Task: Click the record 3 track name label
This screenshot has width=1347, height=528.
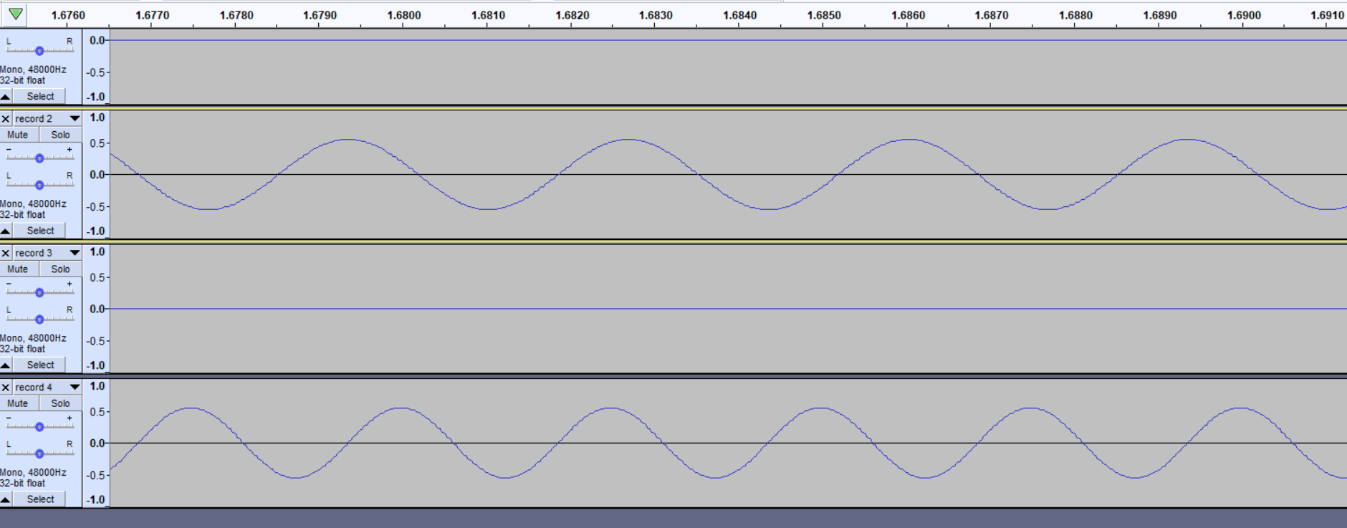Action: (x=34, y=253)
